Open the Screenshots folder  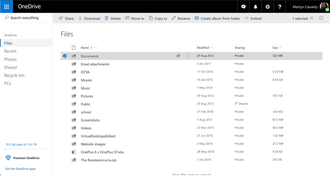point(90,120)
